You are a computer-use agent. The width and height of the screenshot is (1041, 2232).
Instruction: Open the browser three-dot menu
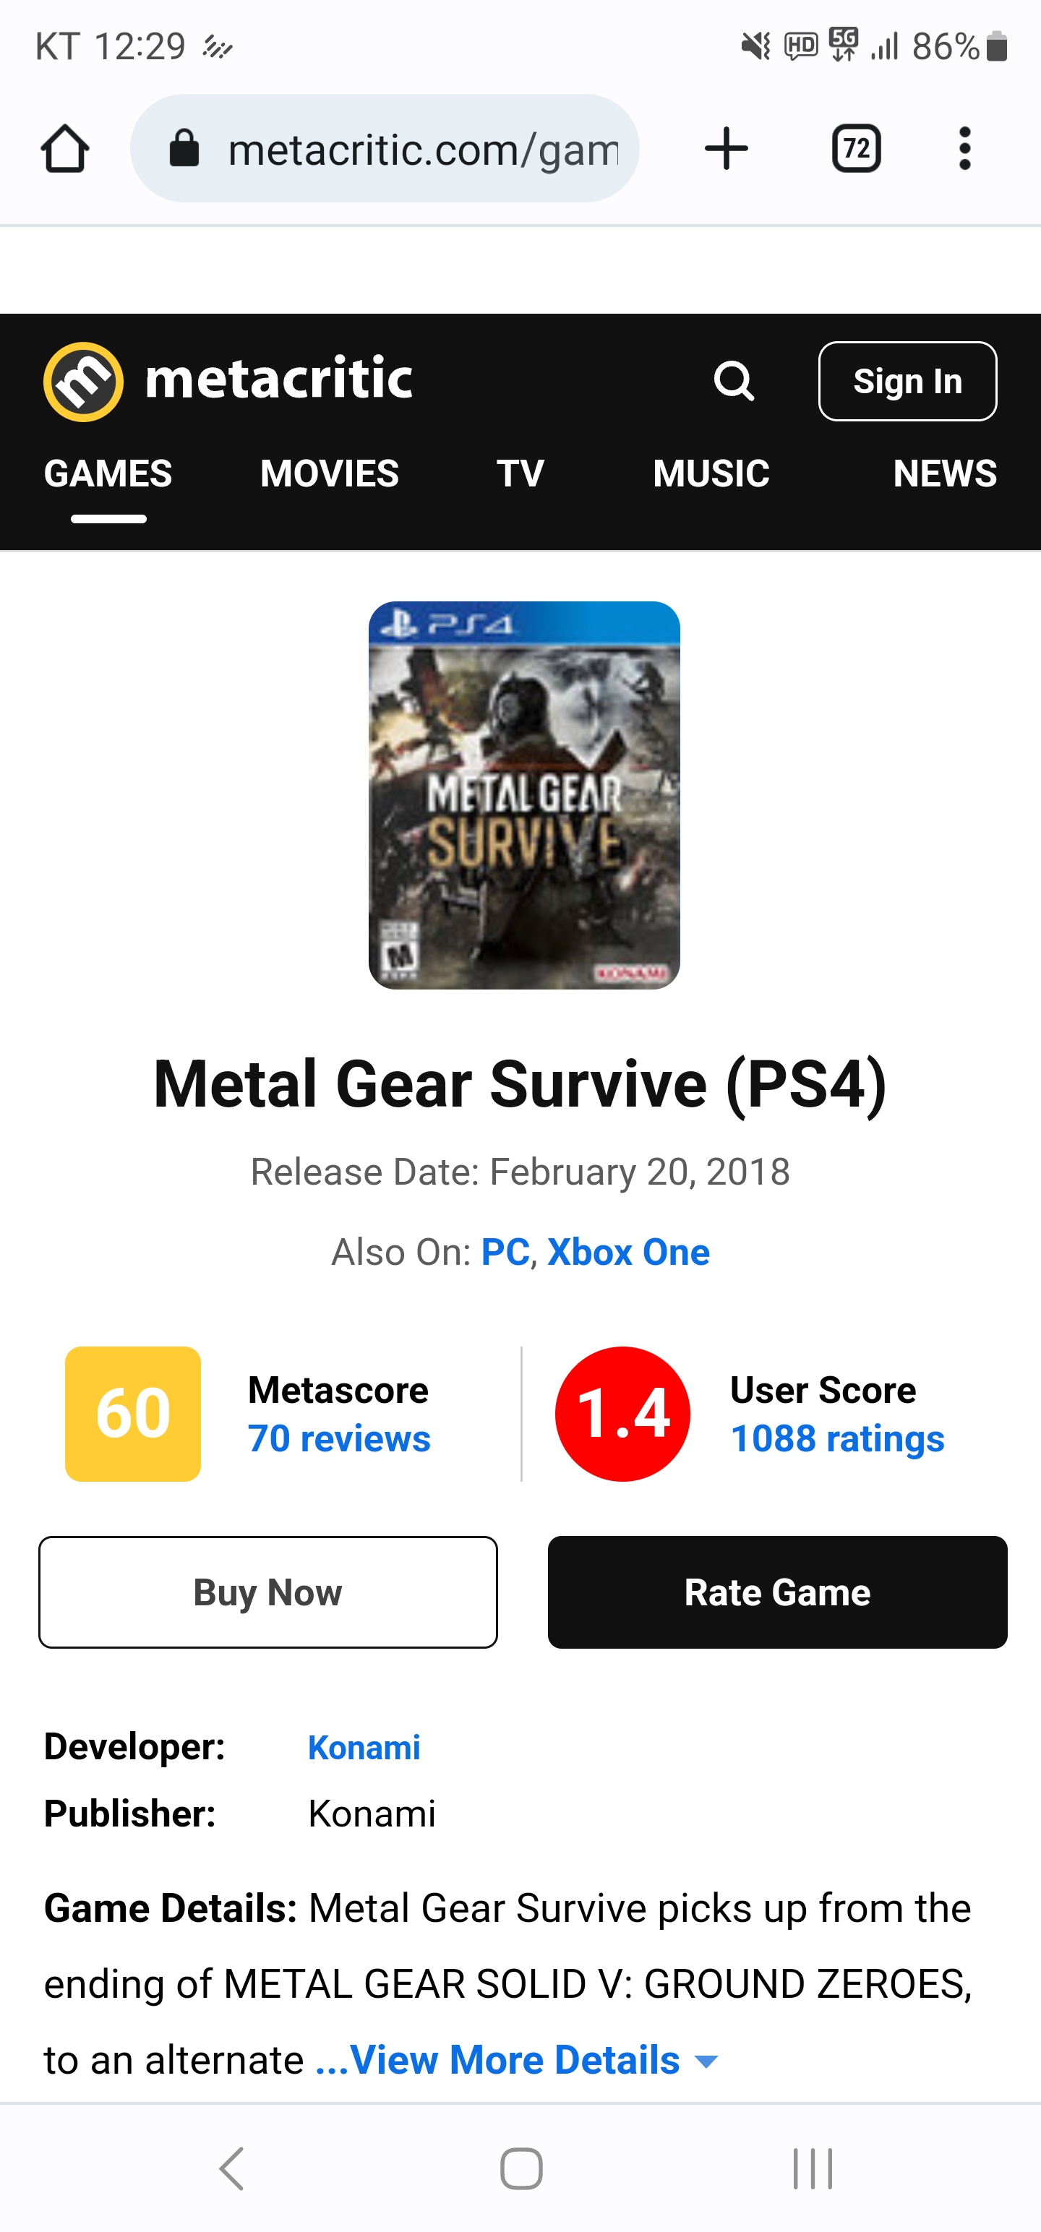click(964, 148)
